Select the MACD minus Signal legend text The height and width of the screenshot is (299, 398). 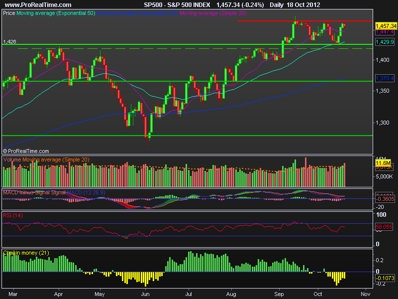coord(27,192)
